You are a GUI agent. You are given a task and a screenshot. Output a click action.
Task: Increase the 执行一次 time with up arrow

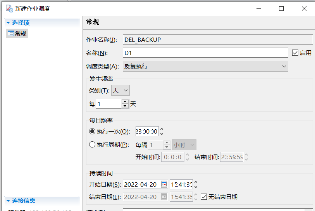pos(162,129)
